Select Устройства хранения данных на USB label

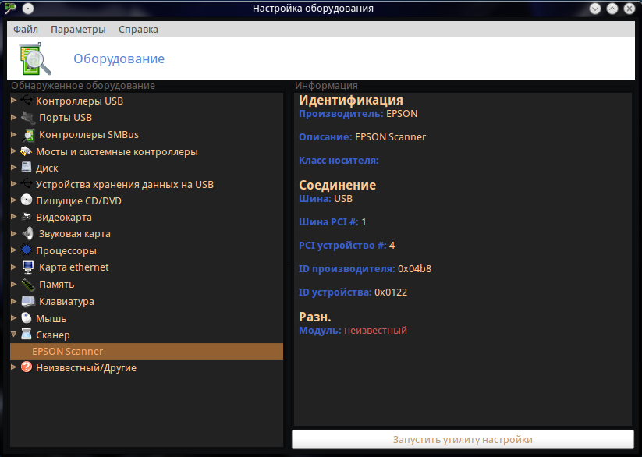pos(125,185)
